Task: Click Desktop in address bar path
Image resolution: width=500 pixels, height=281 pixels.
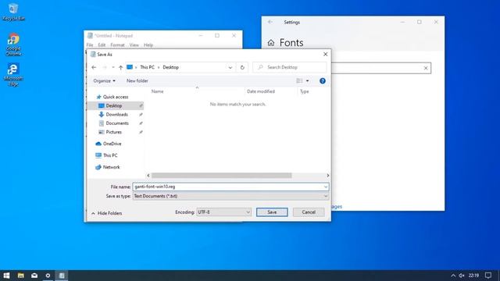Action: point(170,67)
